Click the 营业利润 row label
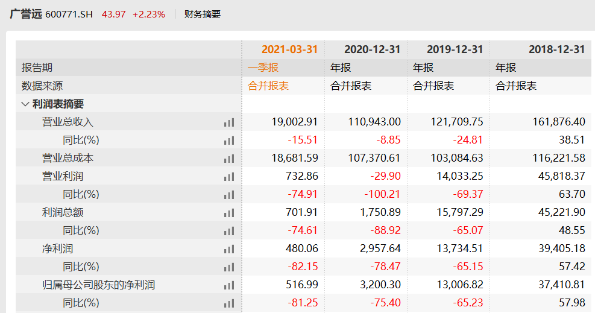This screenshot has height=313, width=595. [x=63, y=177]
